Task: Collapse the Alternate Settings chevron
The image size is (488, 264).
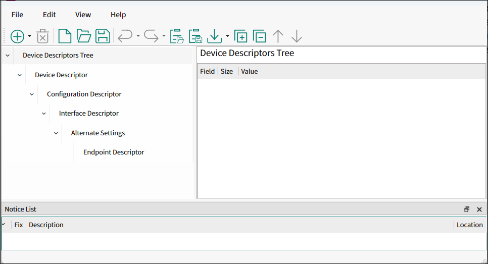Action: click(56, 133)
